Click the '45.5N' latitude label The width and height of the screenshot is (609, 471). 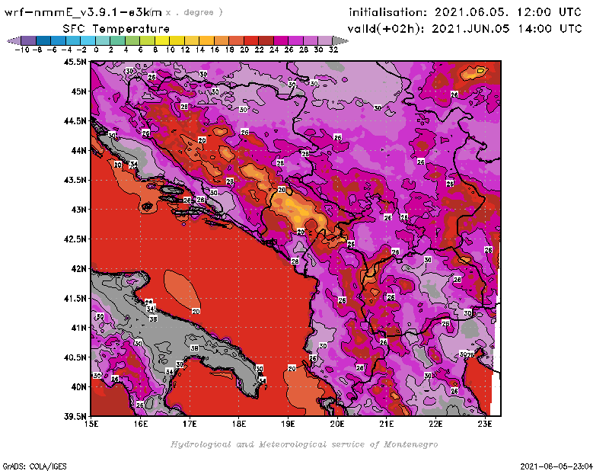tap(75, 62)
